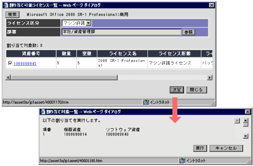The image size is (253, 166).
Task: Click the IE icon in 割り当て対象一覧 title bar
Action: (43, 112)
